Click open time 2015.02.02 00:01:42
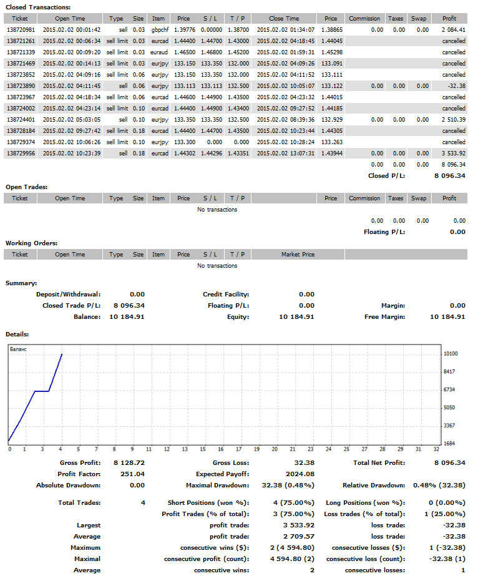 (x=72, y=30)
